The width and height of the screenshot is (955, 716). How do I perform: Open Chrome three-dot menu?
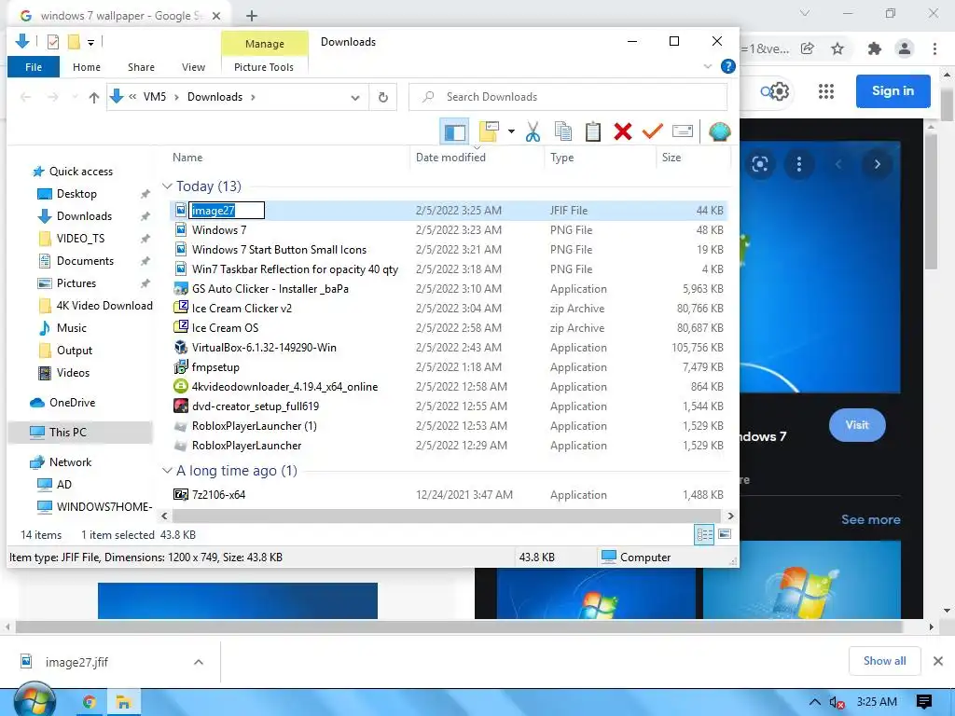934,48
